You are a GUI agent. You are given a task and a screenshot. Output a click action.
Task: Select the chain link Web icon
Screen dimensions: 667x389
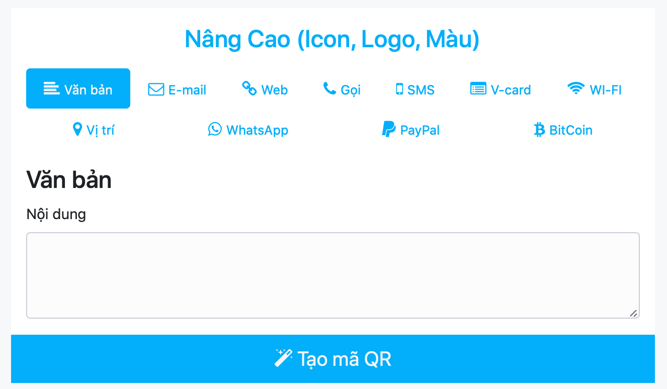pos(249,89)
